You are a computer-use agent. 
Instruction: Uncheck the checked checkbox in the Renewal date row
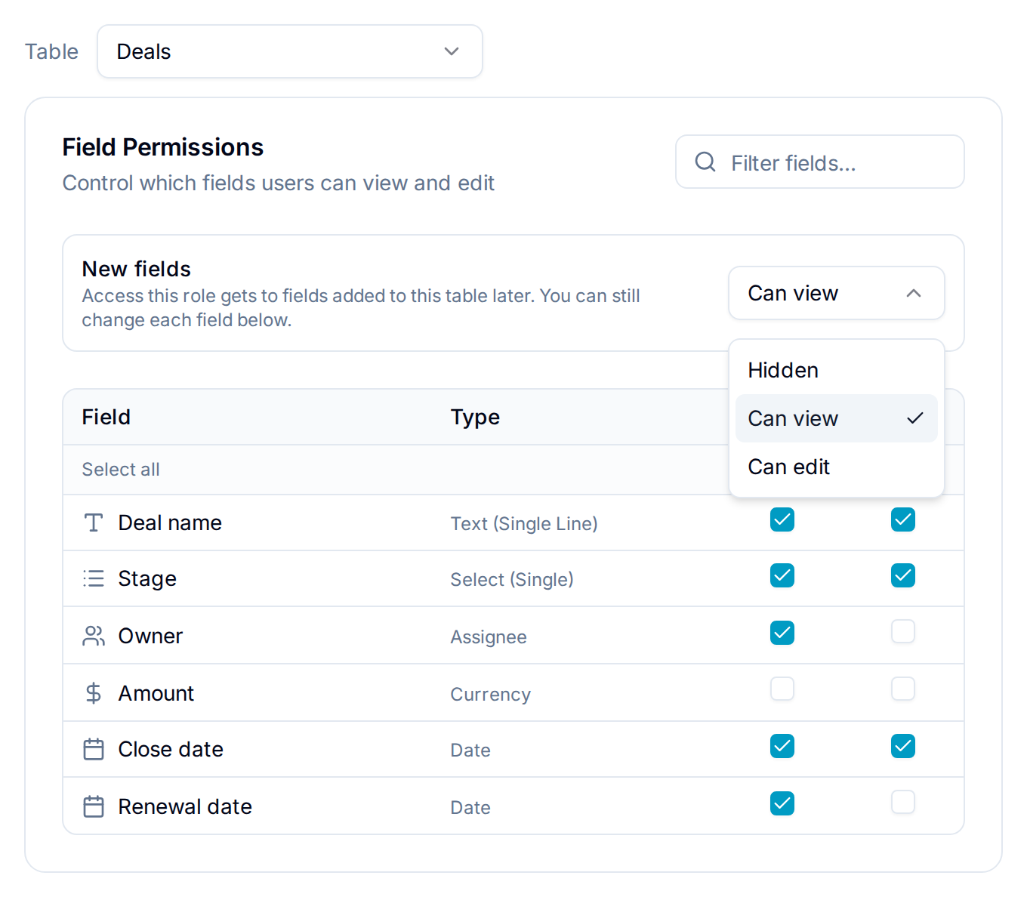tap(782, 803)
